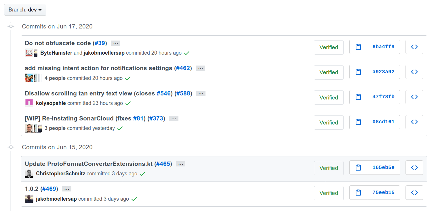Screen dimensions: 434x211
Task: Open commit hash 47f78fb
Action: 383,97
